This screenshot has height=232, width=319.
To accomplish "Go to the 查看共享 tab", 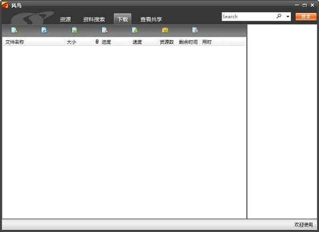I will 151,20.
